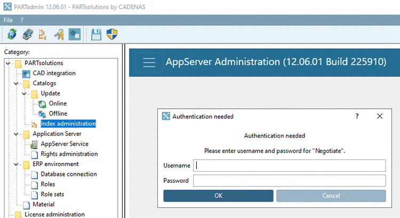Click OK in the authentication dialog
Viewport: 400px width, 218px height.
point(218,196)
